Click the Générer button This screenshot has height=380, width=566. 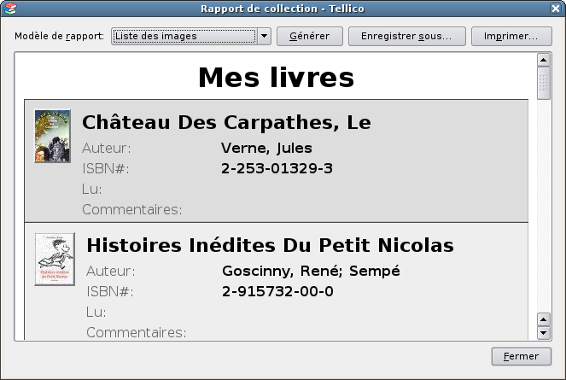point(310,36)
